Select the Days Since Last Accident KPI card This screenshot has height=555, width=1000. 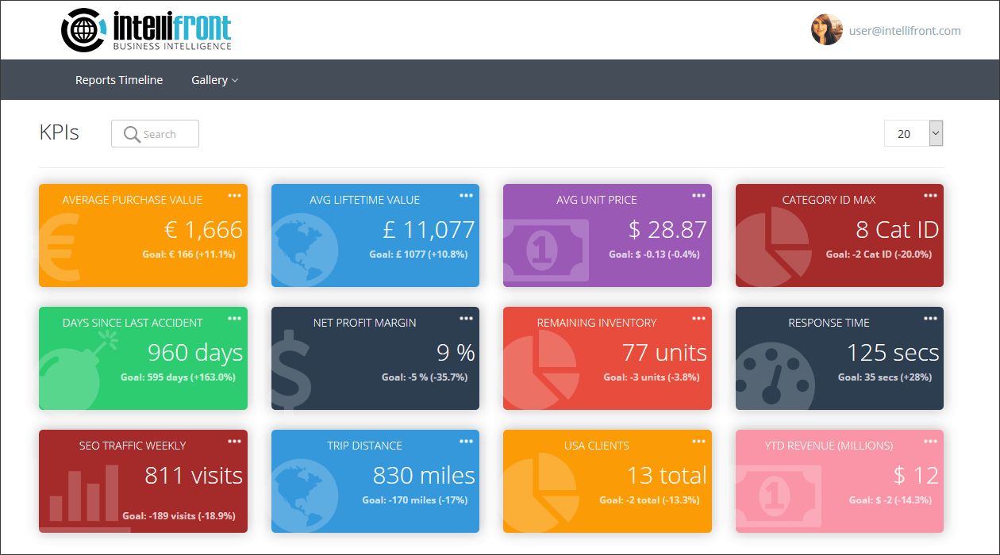(x=143, y=358)
